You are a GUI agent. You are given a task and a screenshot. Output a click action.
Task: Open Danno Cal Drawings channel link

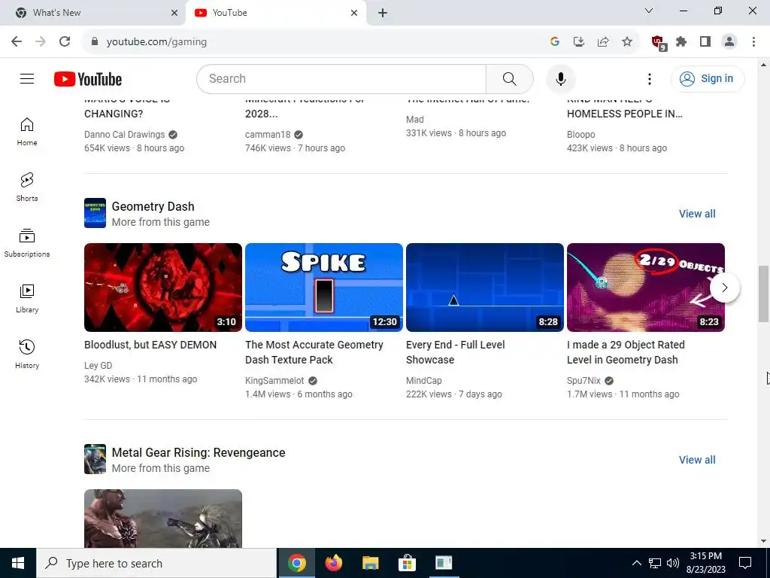[124, 135]
